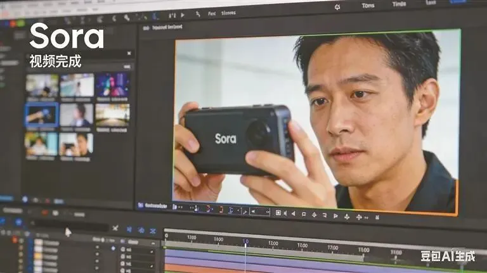Open the 'Tinds' tab at top right
Screen dimensions: 487x273
pos(399,4)
